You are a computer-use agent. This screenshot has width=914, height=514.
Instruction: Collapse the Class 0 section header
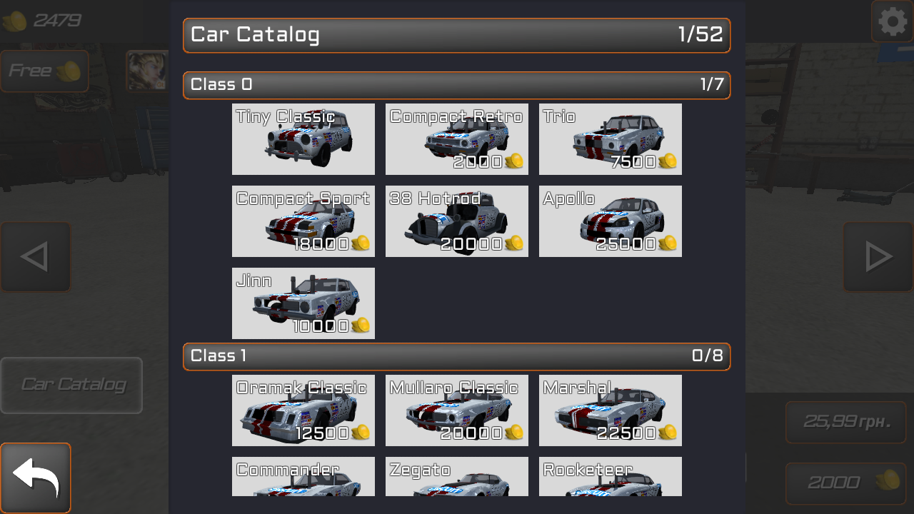coord(457,85)
